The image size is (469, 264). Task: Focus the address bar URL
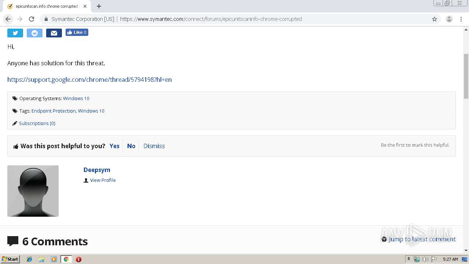point(211,19)
